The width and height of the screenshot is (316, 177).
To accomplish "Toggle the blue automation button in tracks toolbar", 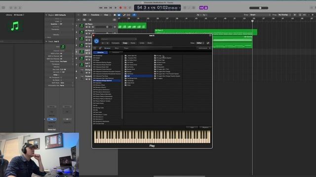I will point(134,15).
